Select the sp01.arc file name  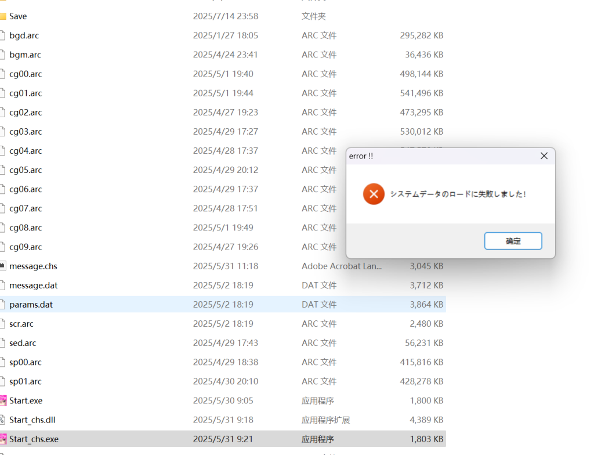(26, 381)
